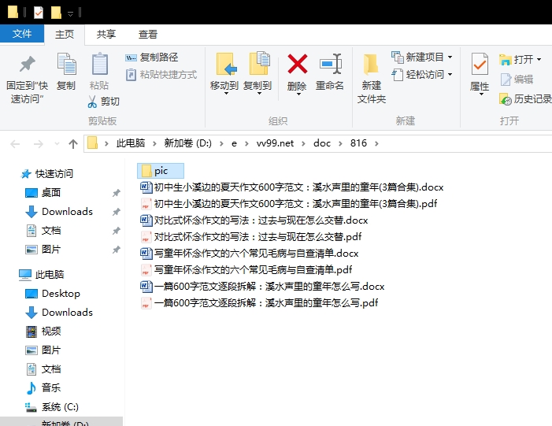The width and height of the screenshot is (552, 426).
Task: Open Customize Quick Access Toolbar dropdown
Action: click(x=70, y=13)
